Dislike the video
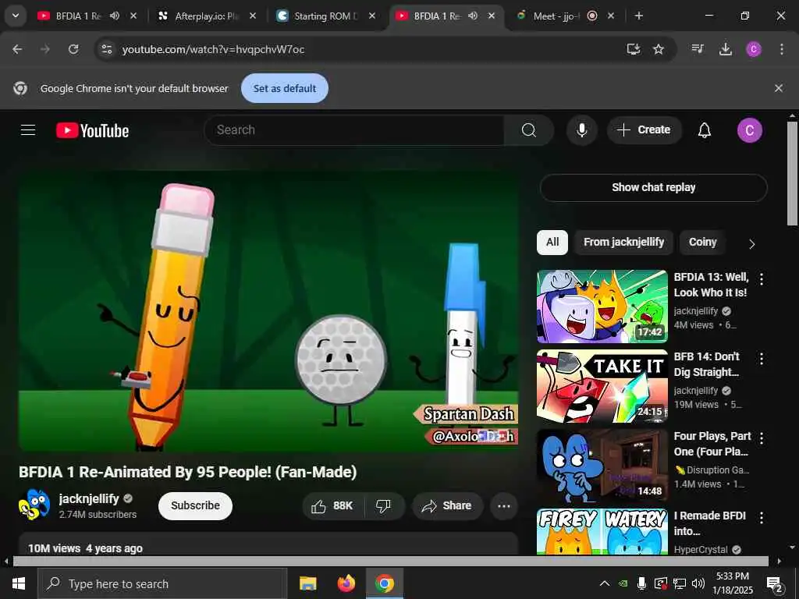The width and height of the screenshot is (799, 599). tap(383, 505)
